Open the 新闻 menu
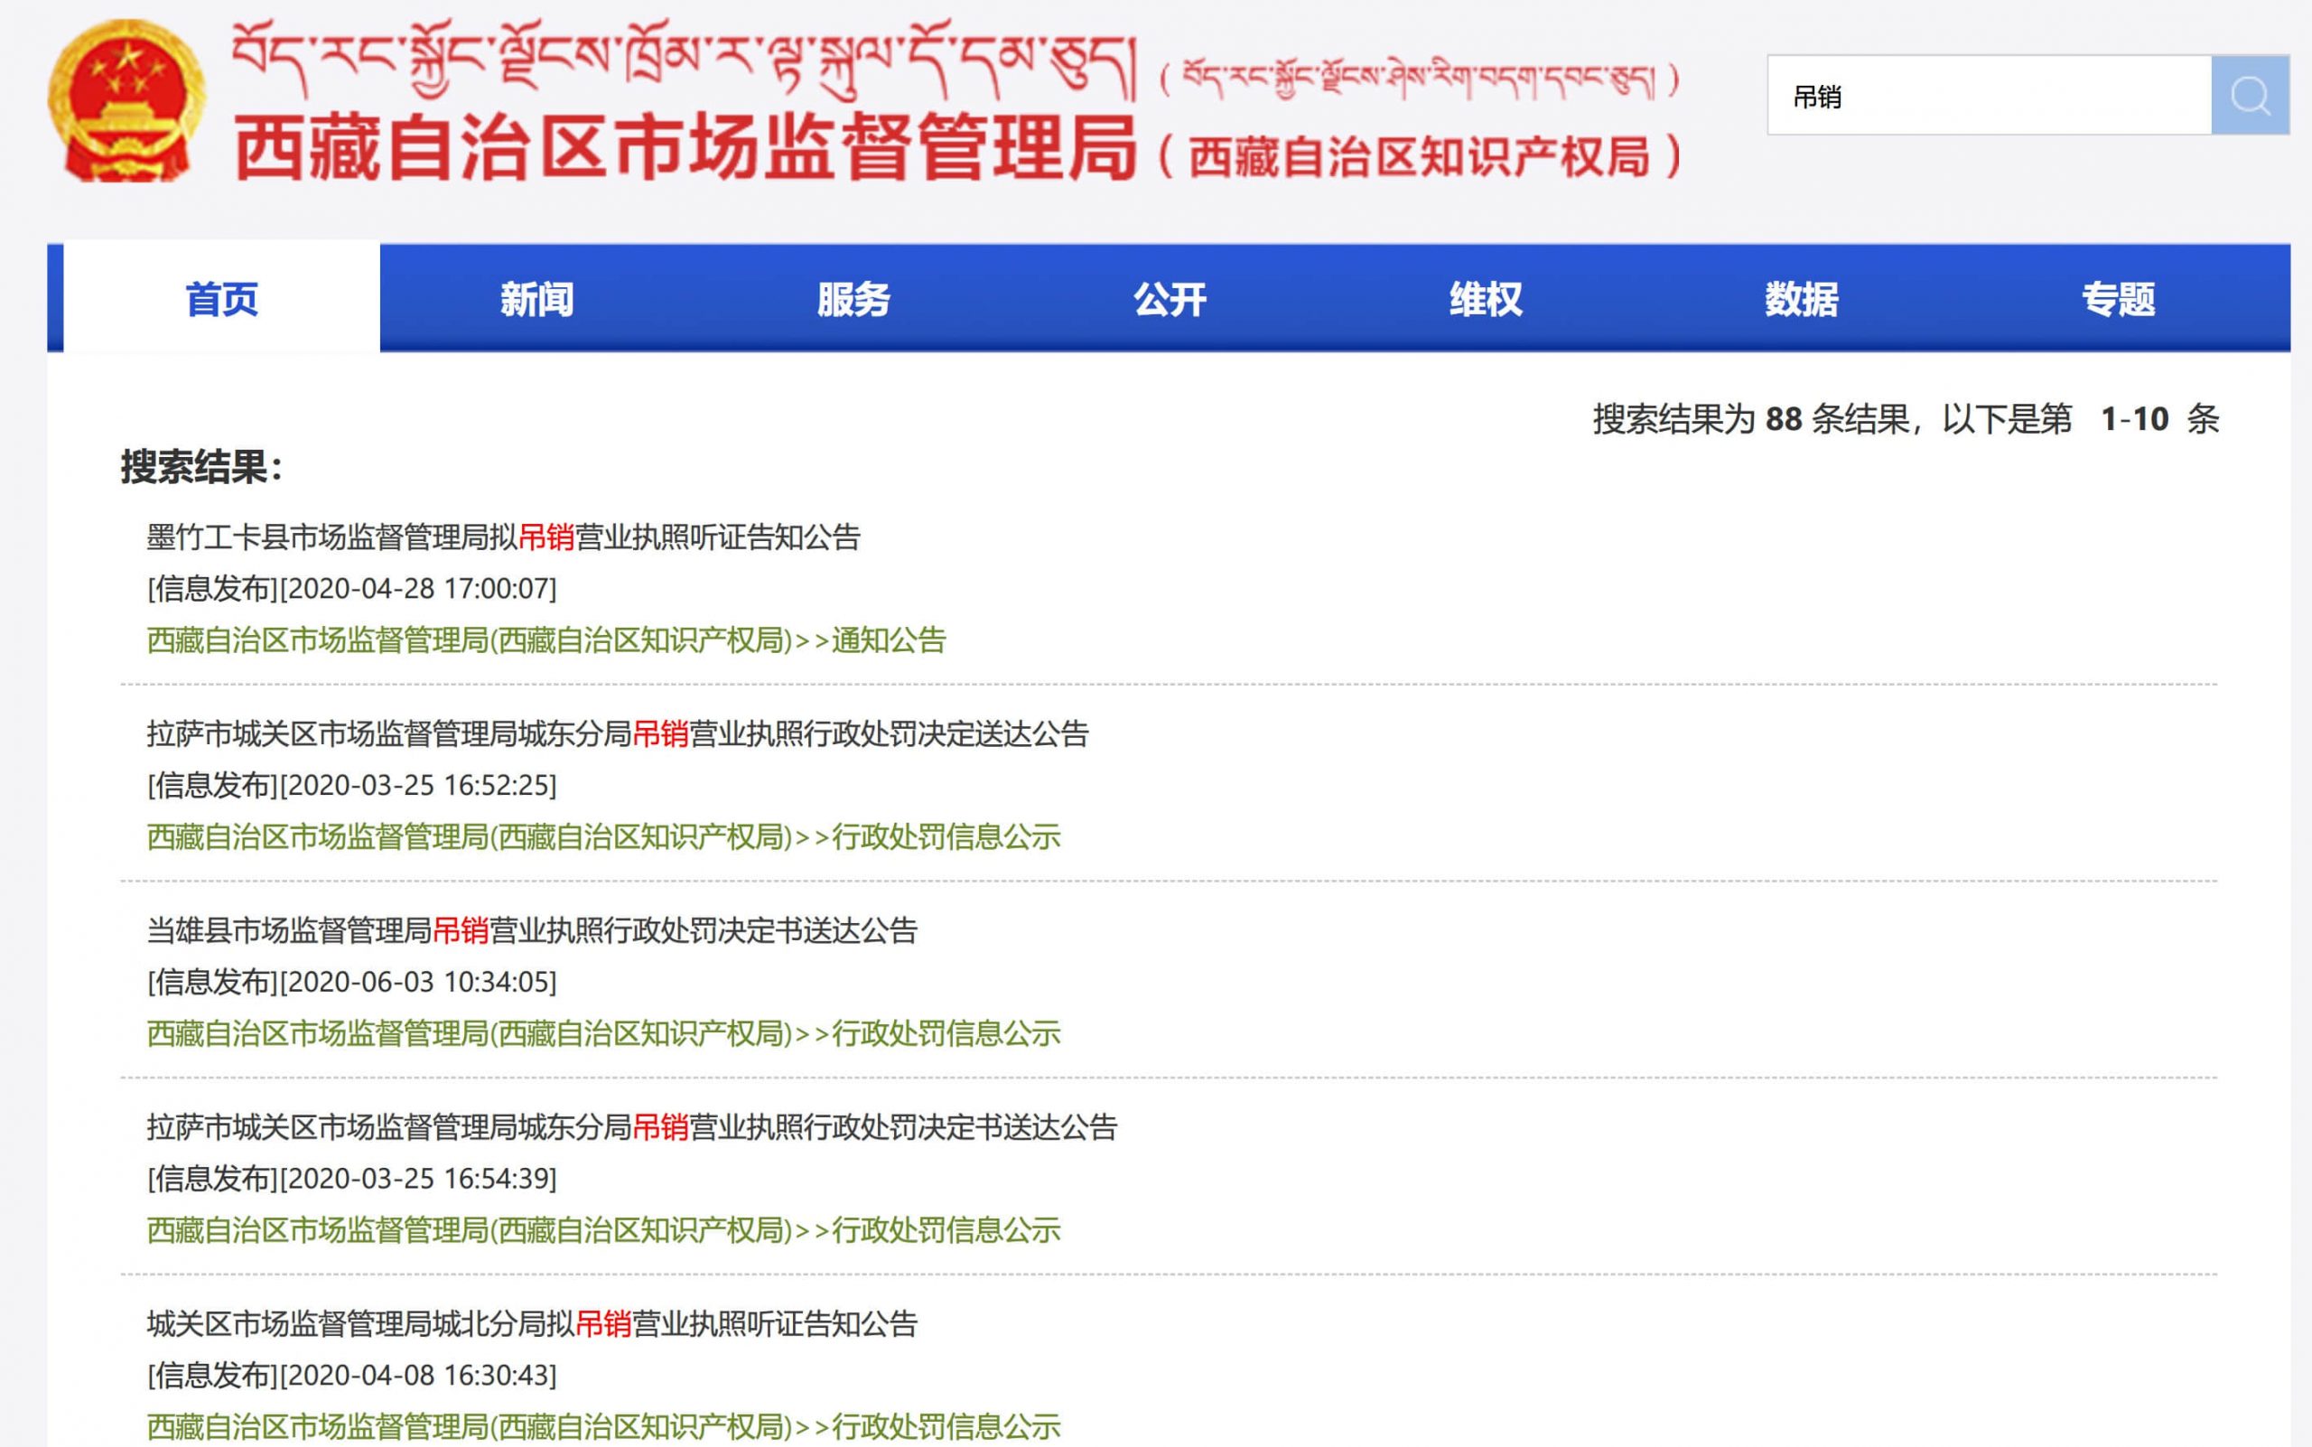Image resolution: width=2312 pixels, height=1447 pixels. [x=536, y=300]
